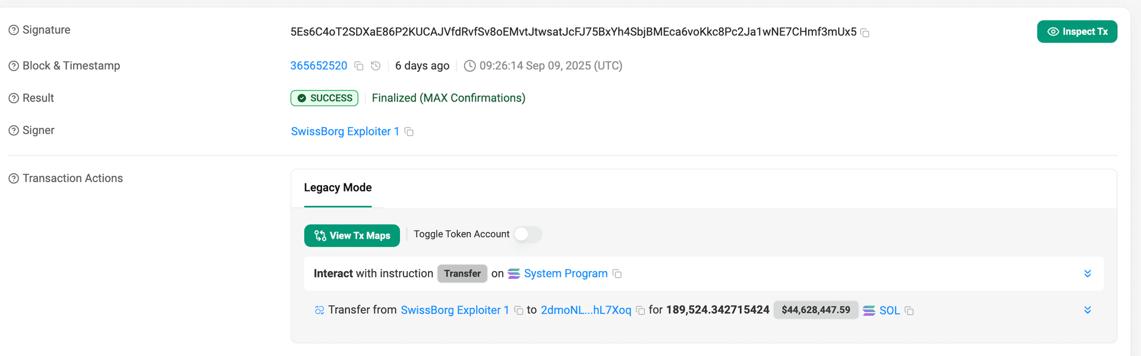Click help icon next to Signer
Image resolution: width=1141 pixels, height=356 pixels.
click(x=14, y=131)
